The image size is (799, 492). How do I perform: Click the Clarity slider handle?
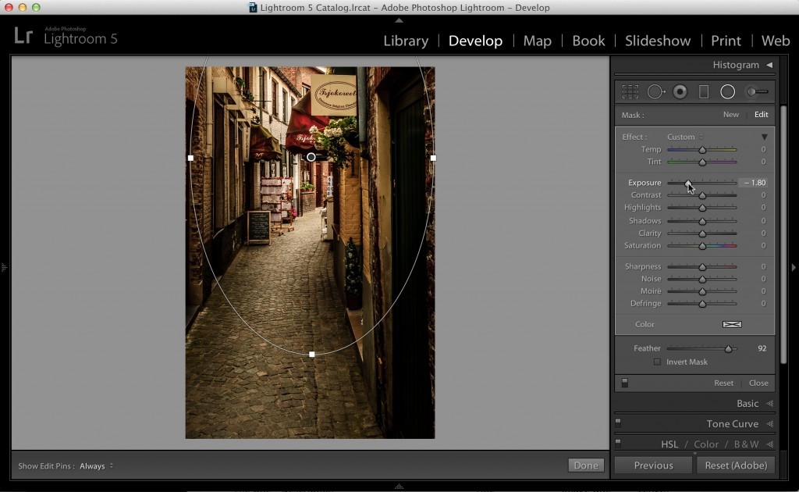[702, 234]
